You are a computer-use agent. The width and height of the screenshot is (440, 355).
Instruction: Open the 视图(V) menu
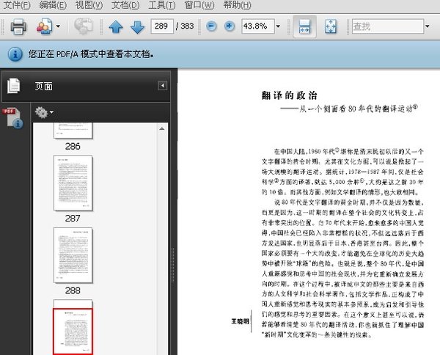coord(88,5)
